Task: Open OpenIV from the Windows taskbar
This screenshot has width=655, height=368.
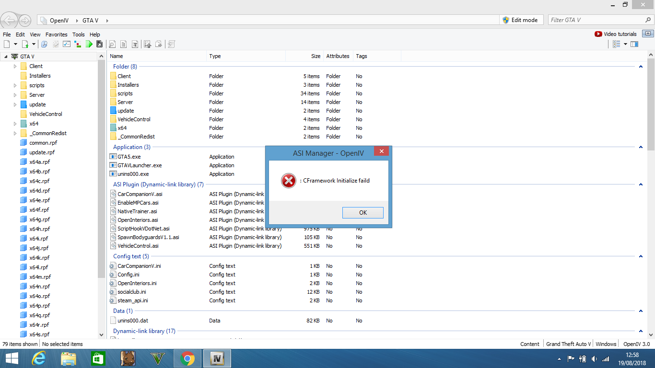Action: (217, 358)
